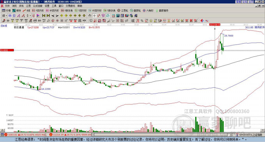
Task: Click the blue infinity wave icon
Action: pyautogui.click(x=207, y=21)
